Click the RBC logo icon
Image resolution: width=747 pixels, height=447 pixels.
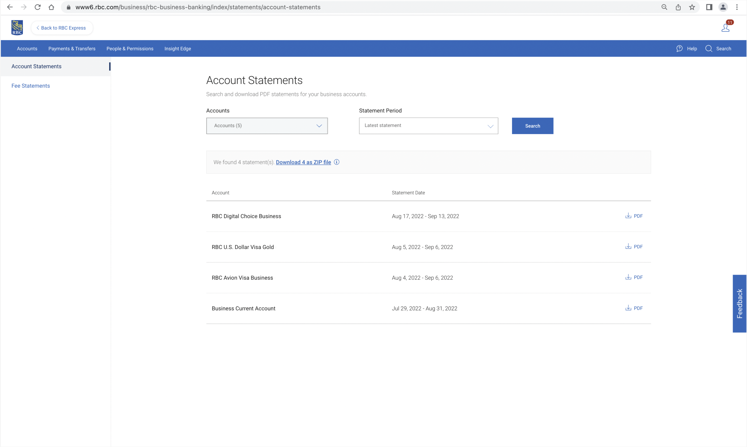(17, 28)
